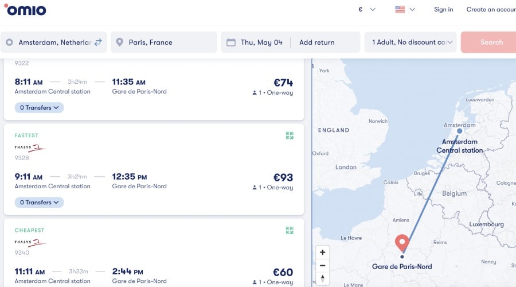Screen dimensions: 516x287
Task: Open the Create an account link
Action: [491, 10]
